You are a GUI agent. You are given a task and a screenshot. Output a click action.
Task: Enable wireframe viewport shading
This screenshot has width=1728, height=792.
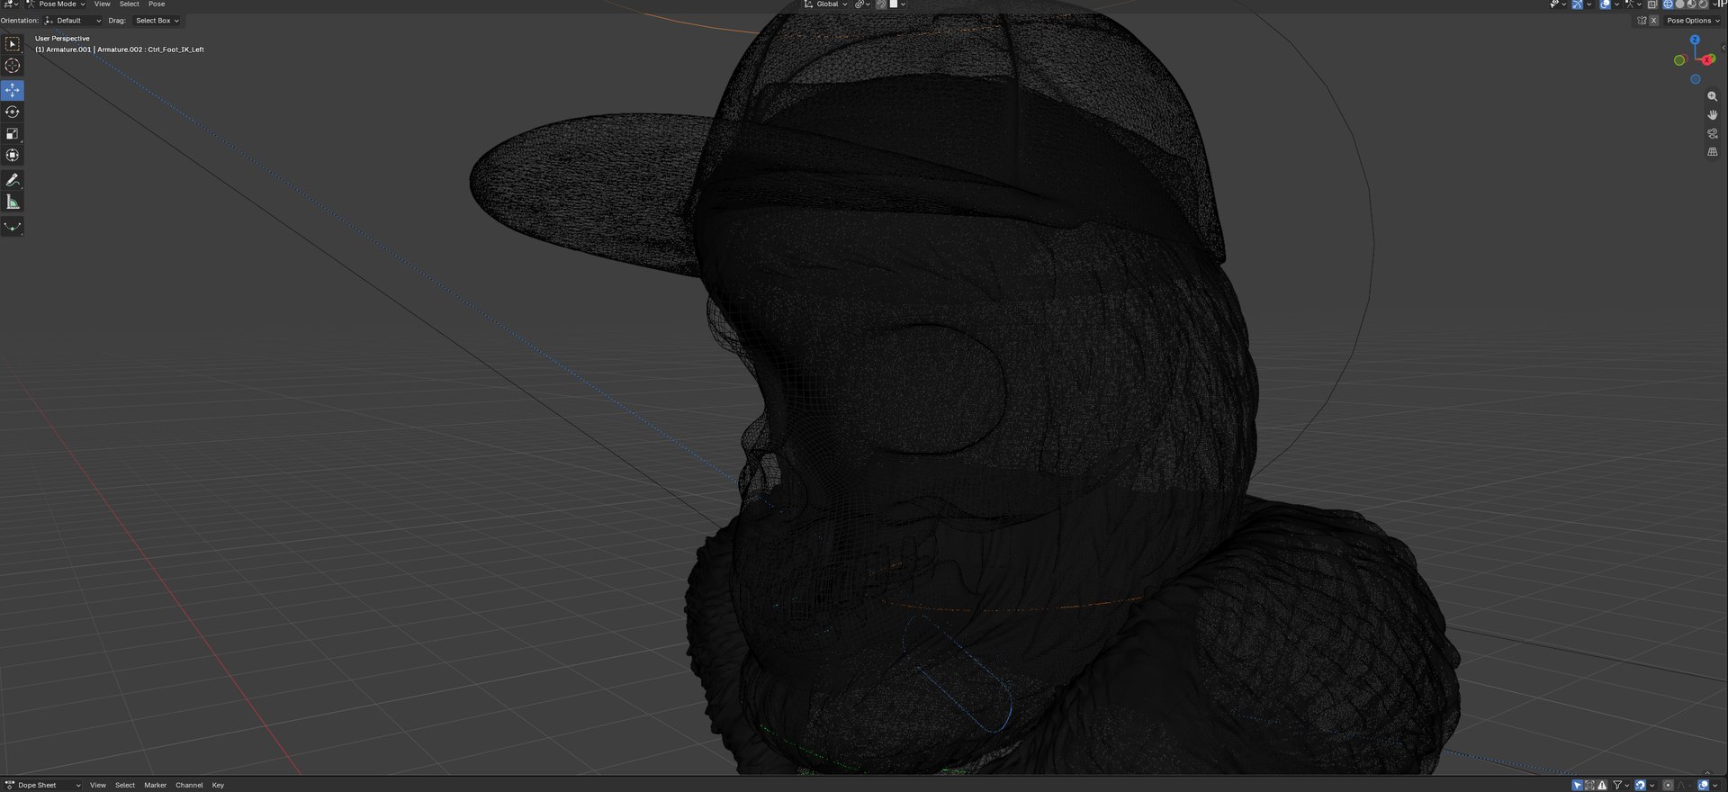[x=1668, y=4]
